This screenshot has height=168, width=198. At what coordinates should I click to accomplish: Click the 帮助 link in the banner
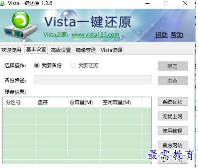[x=177, y=35]
